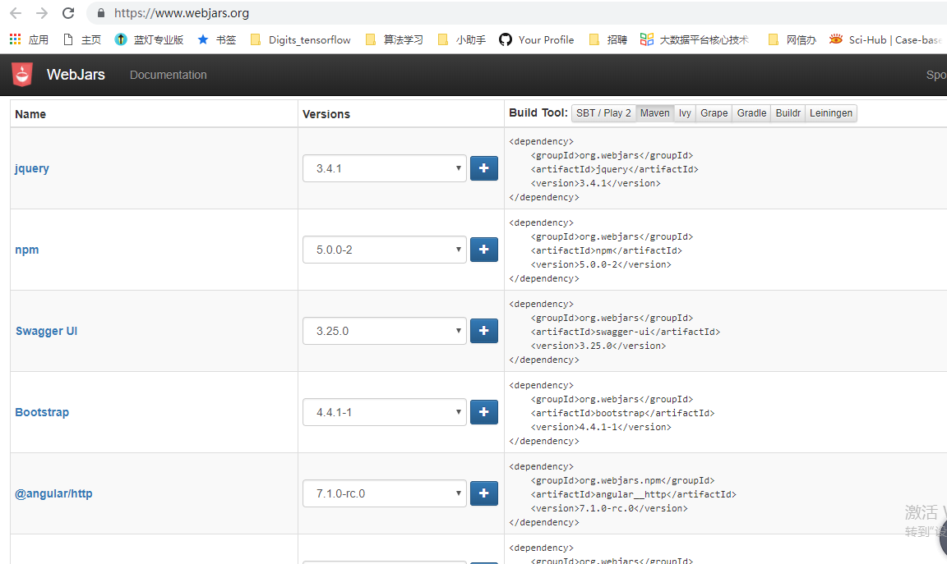
Task: Click the npm version 5.0.0-2 XML line
Action: point(601,264)
